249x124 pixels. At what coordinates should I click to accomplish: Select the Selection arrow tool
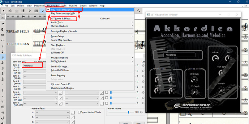[4, 11]
